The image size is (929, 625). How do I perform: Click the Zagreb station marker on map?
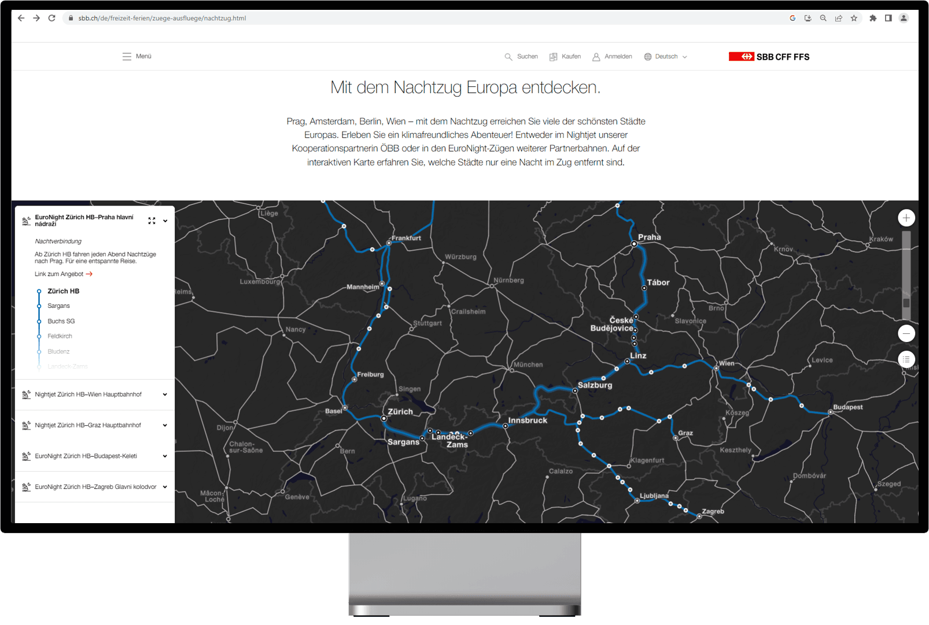click(699, 516)
